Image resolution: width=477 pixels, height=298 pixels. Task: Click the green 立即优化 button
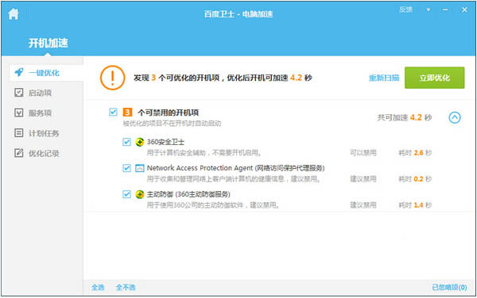(x=434, y=78)
